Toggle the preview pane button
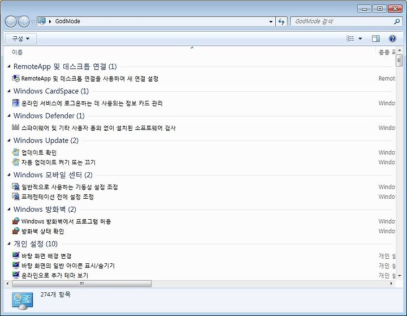This screenshot has height=316, width=407. tap(375, 39)
